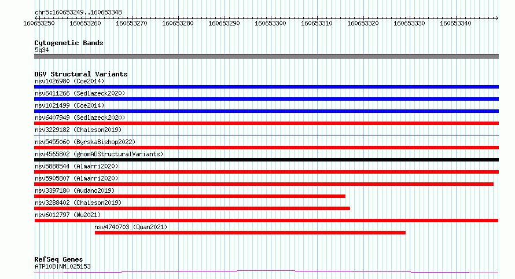This screenshot has height=279, width=515.
Task: Select the blue bar for nsv1021499
Action: (266, 111)
